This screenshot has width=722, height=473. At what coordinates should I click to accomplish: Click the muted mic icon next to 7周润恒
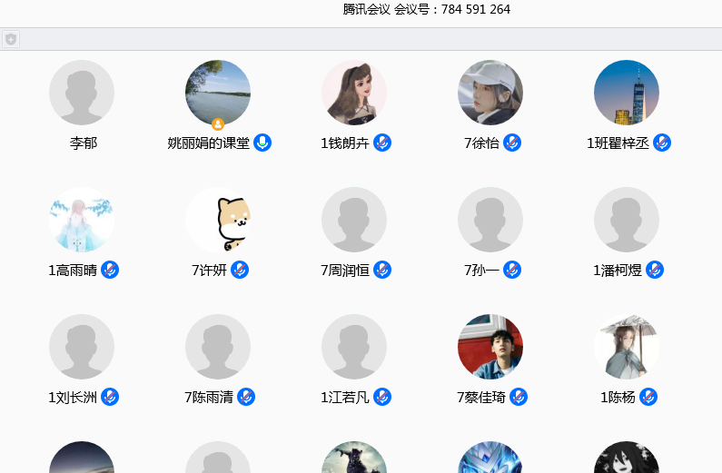point(382,270)
